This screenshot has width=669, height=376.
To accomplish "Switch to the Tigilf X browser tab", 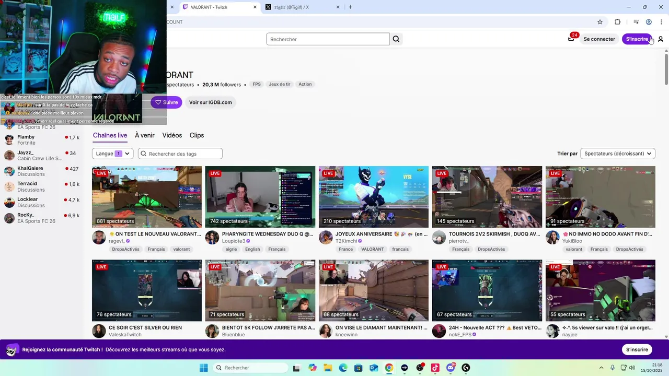I will coord(302,7).
